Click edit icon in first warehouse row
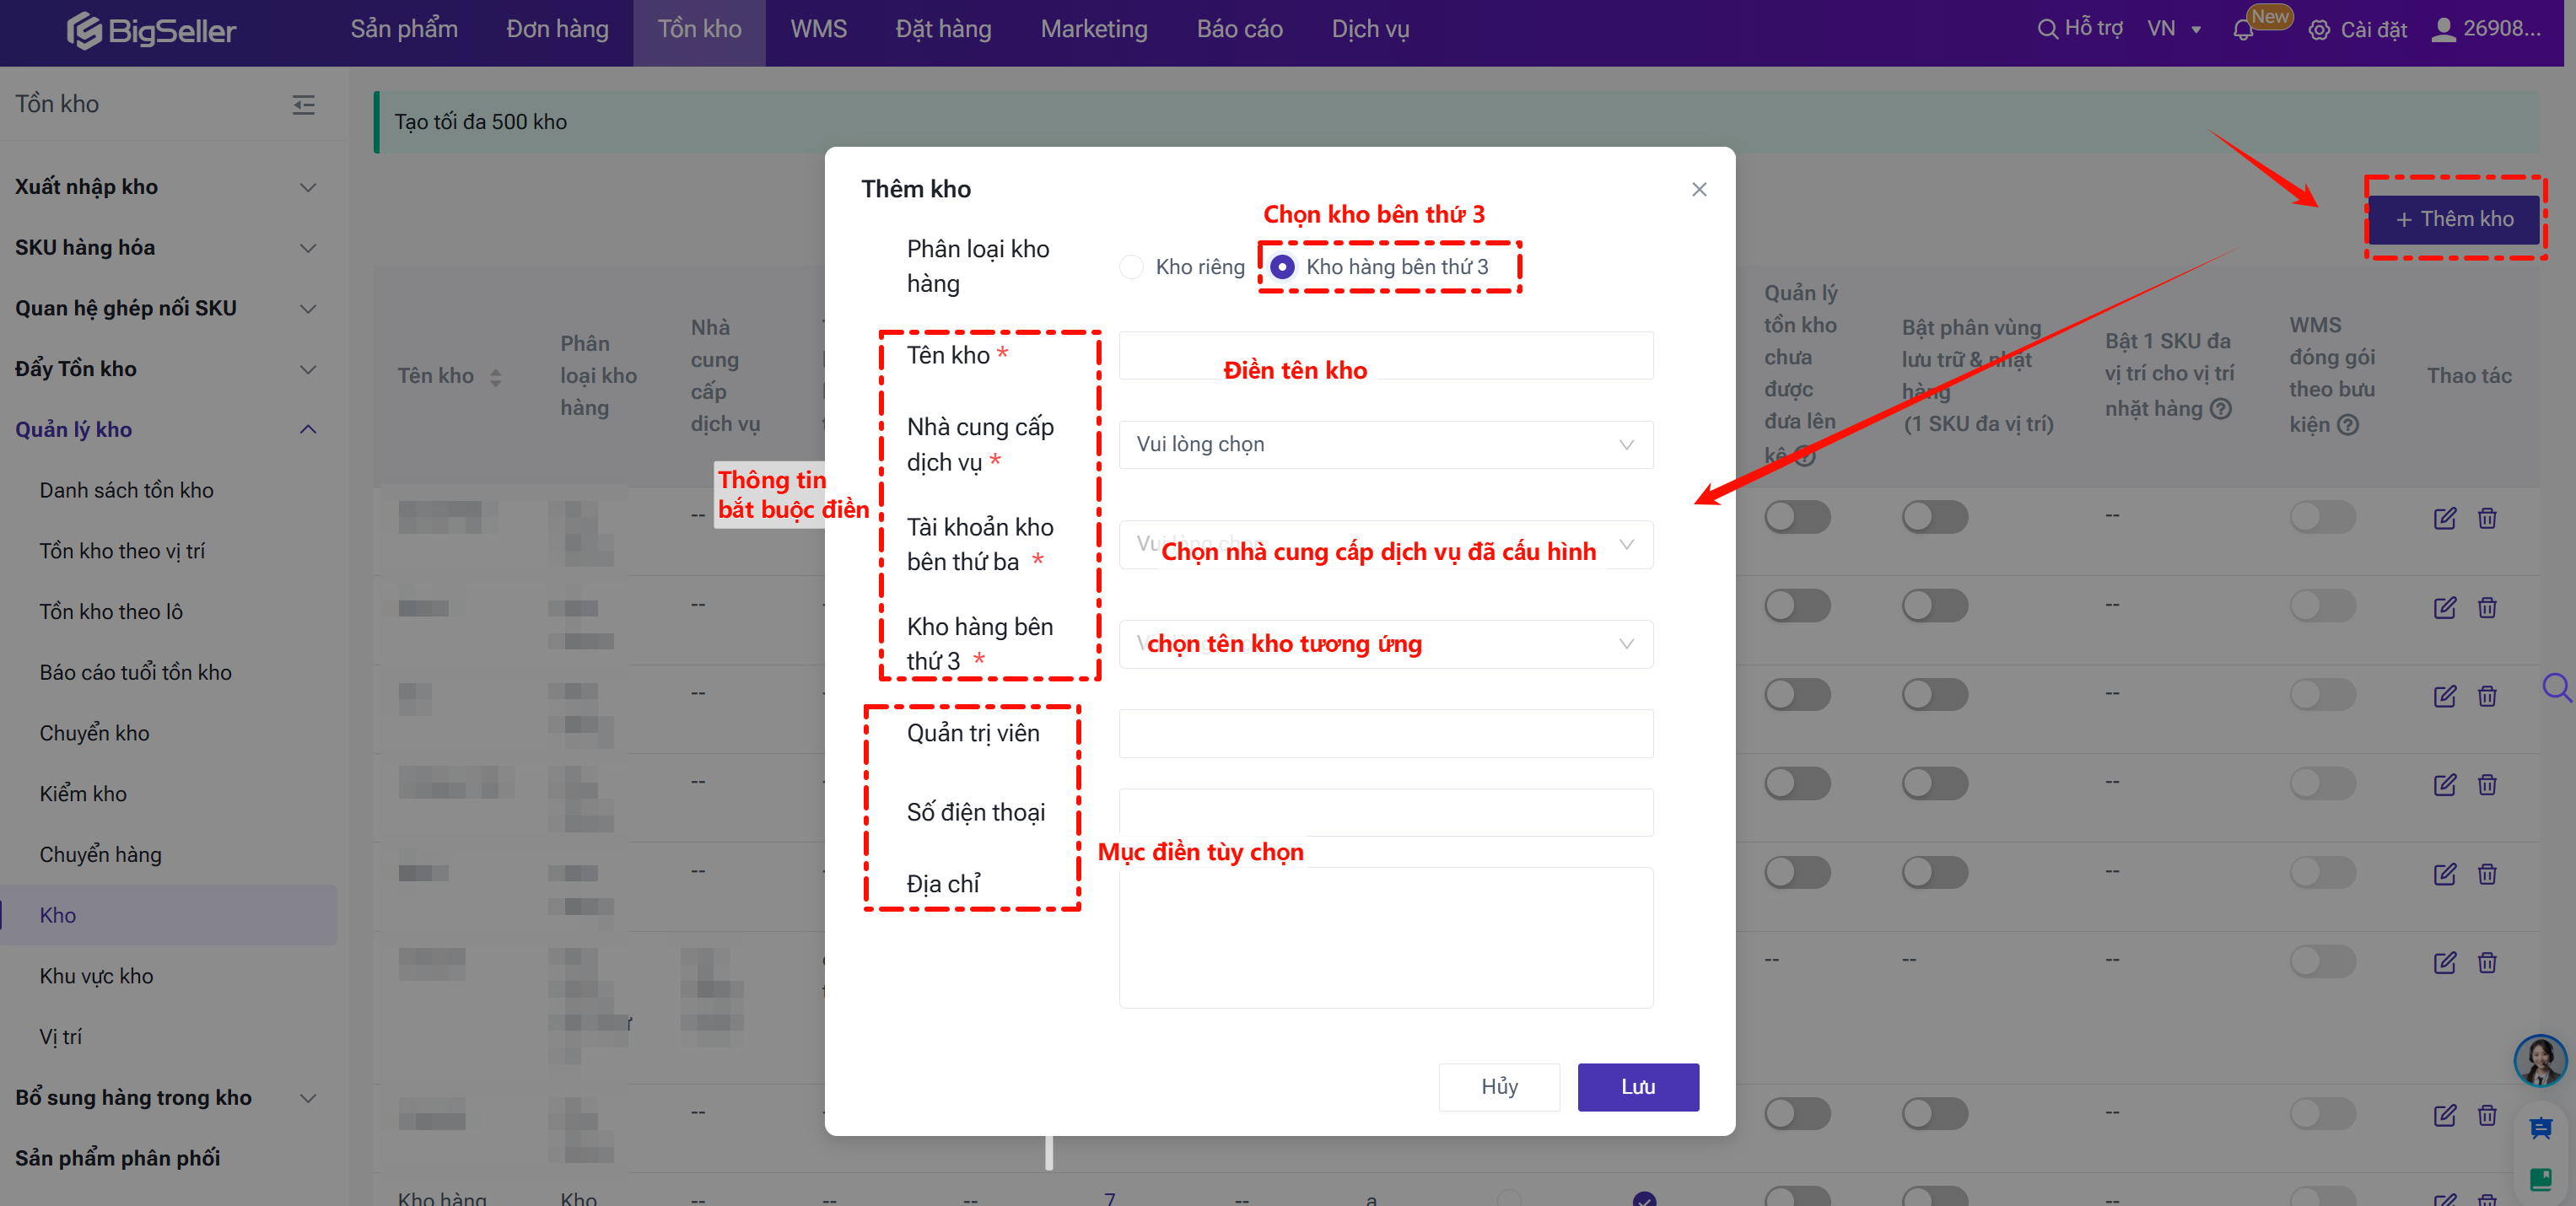 [2444, 518]
